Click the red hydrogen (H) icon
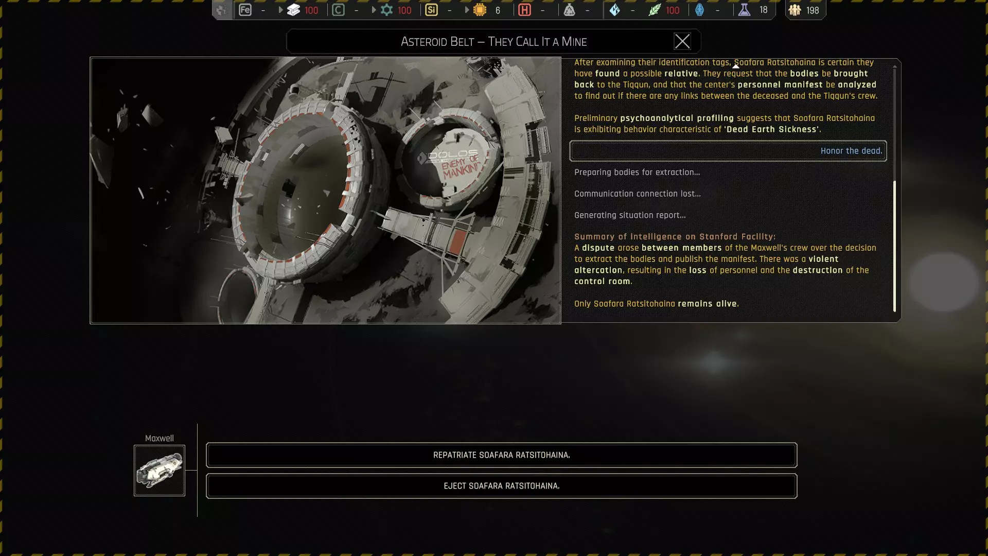988x556 pixels. tap(524, 10)
